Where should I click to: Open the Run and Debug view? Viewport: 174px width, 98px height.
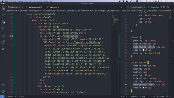(3, 28)
